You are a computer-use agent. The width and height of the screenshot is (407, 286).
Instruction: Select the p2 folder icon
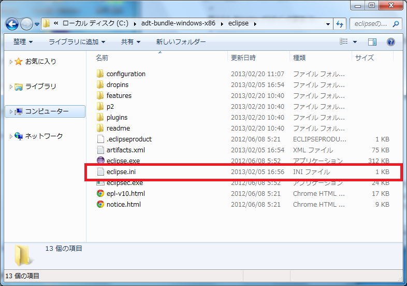[x=100, y=107]
